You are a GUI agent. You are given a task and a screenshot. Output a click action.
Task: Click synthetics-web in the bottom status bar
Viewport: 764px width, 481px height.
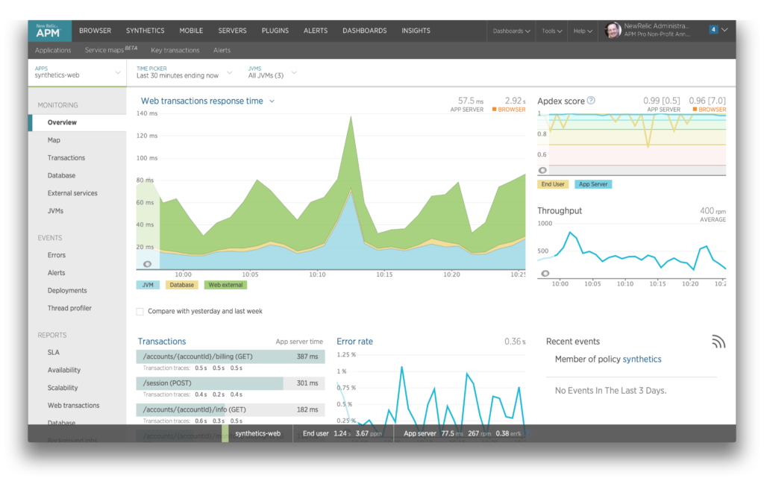coord(257,433)
